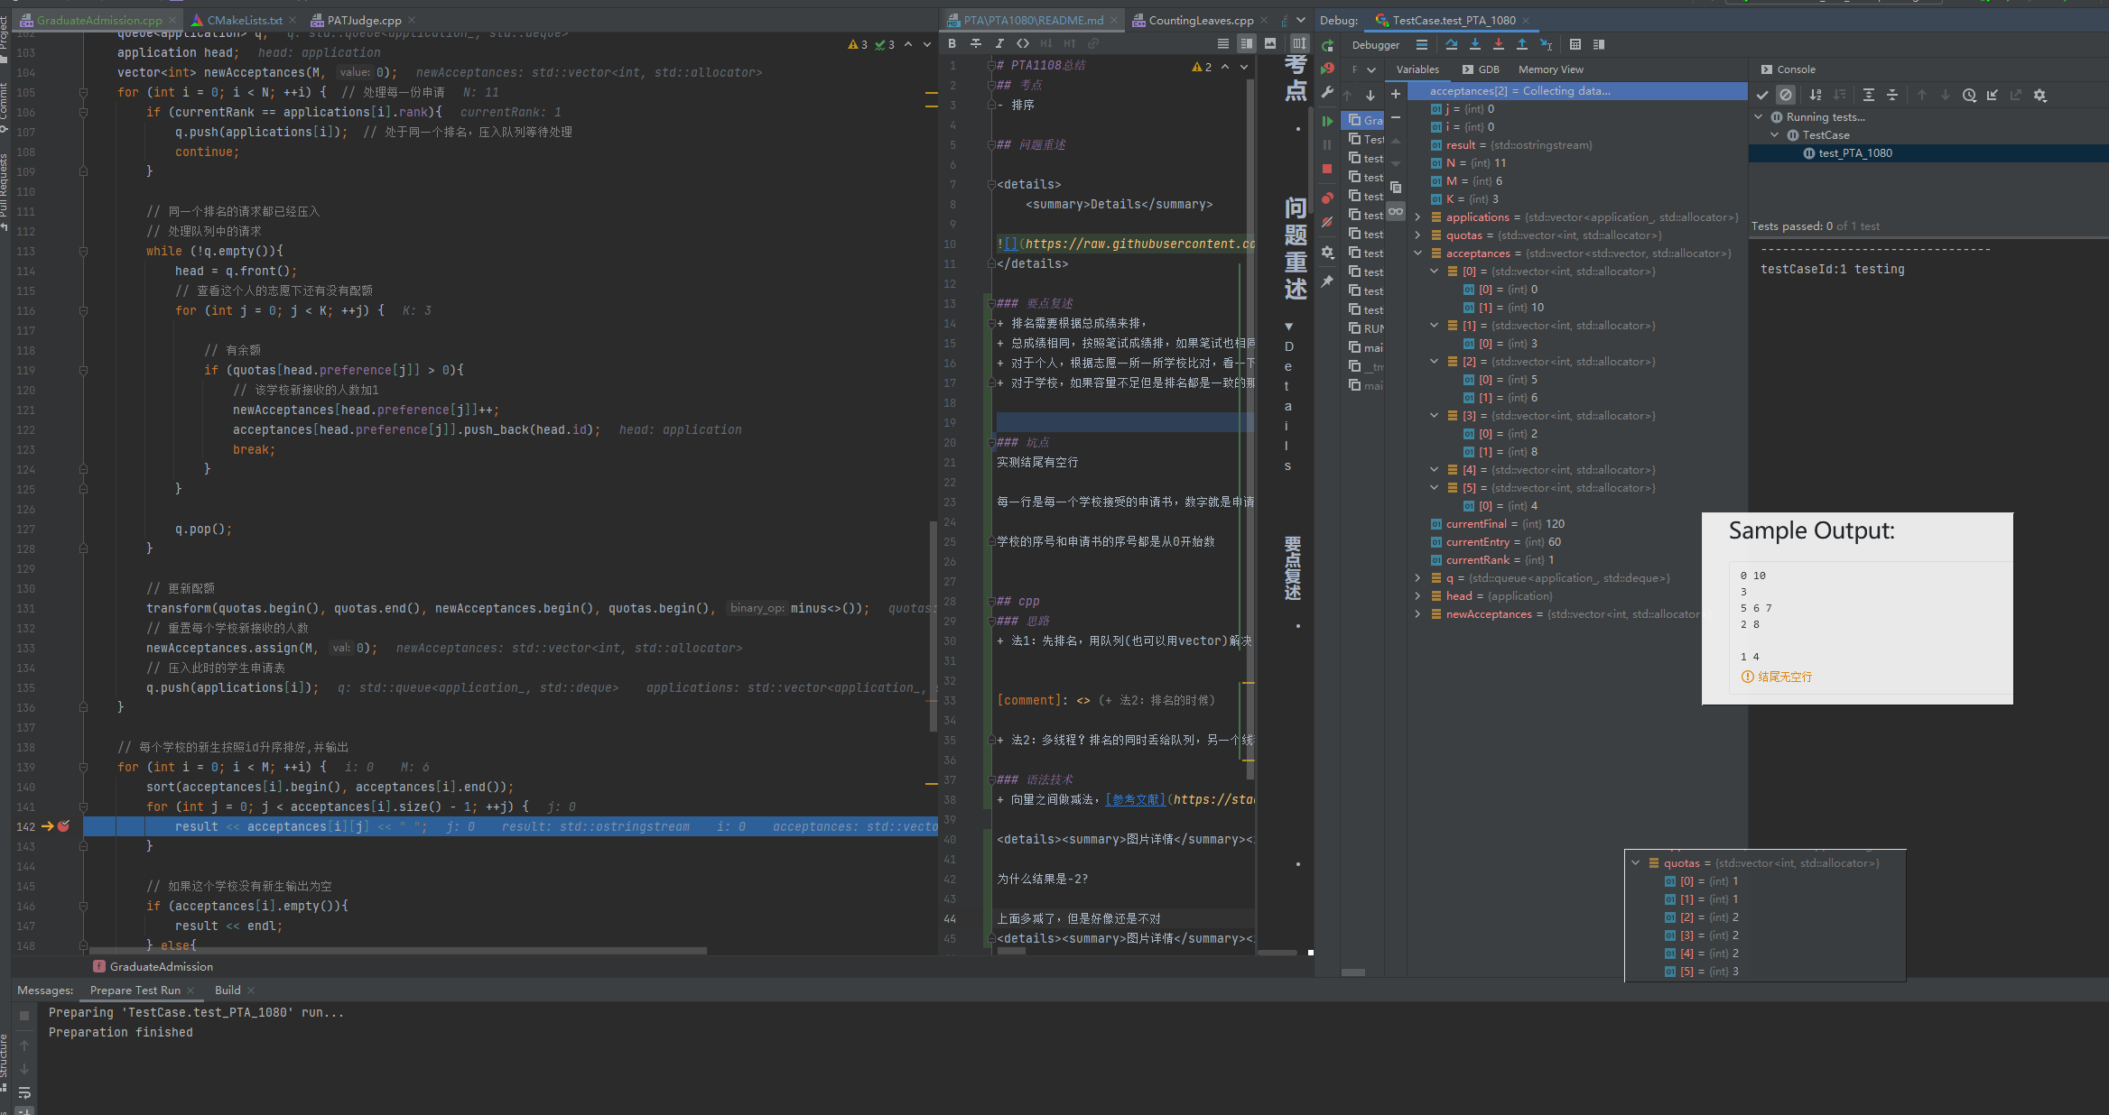Click the Step Into debug icon
The image size is (2109, 1115).
tap(1474, 44)
